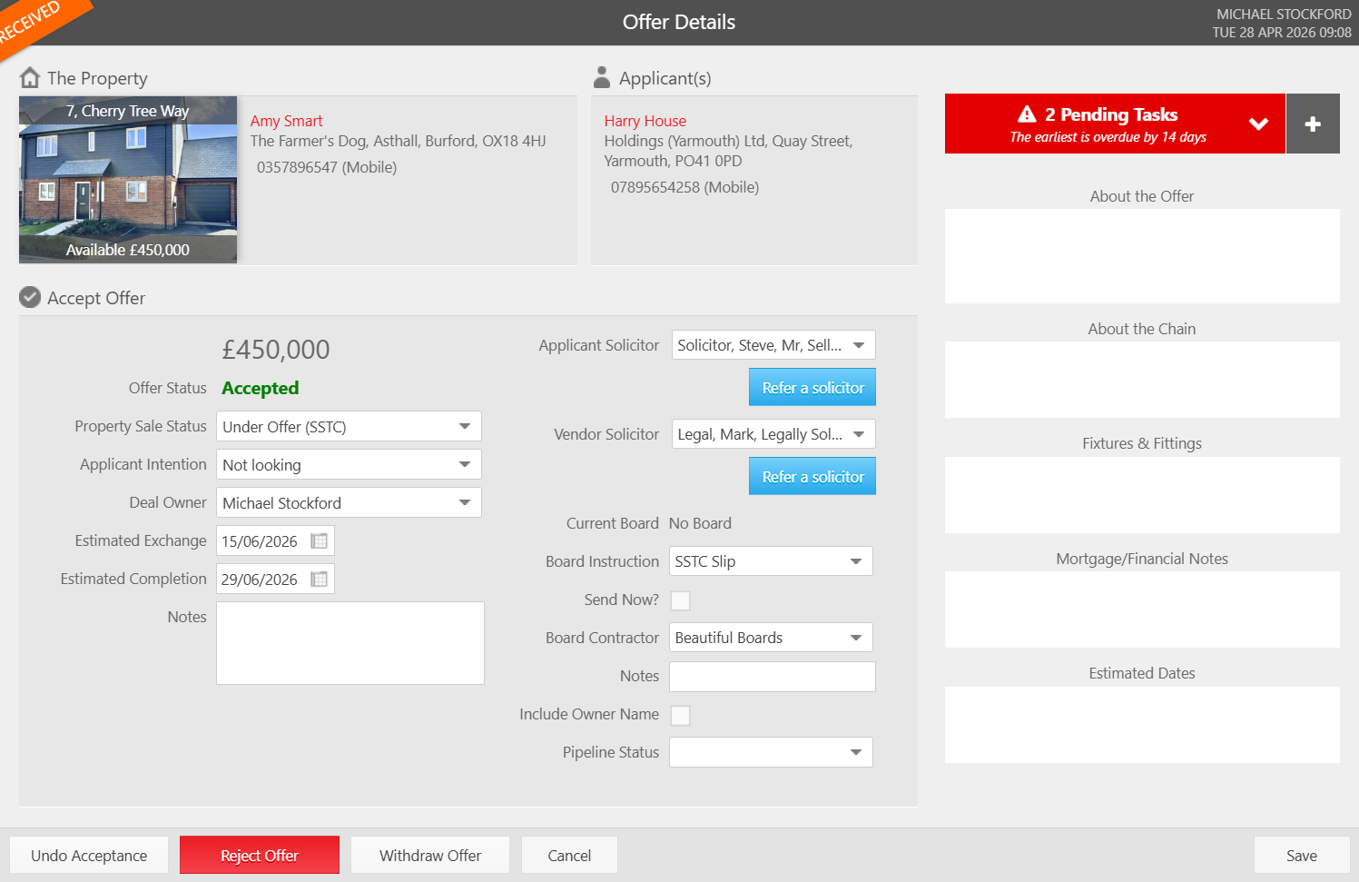Open Applicant Solicitor dropdown
This screenshot has height=882, width=1359.
(x=773, y=345)
